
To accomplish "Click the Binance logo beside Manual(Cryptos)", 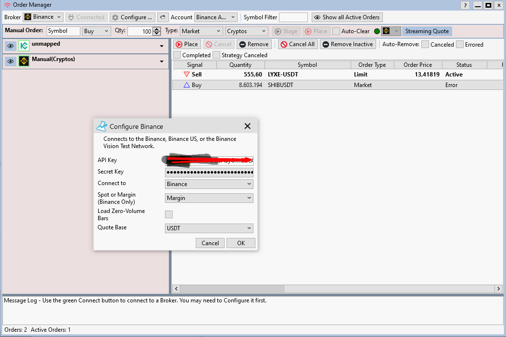I will (24, 62).
